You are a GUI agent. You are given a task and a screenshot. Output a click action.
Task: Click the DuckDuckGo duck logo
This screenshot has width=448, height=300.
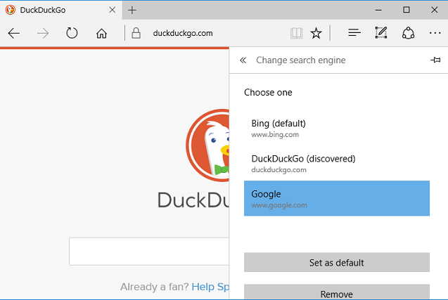(207, 145)
